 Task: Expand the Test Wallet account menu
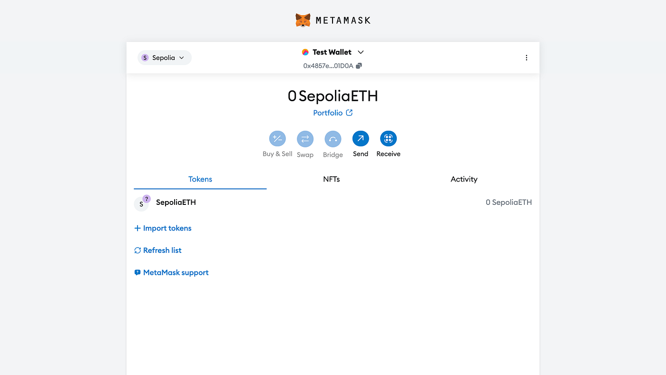click(333, 52)
